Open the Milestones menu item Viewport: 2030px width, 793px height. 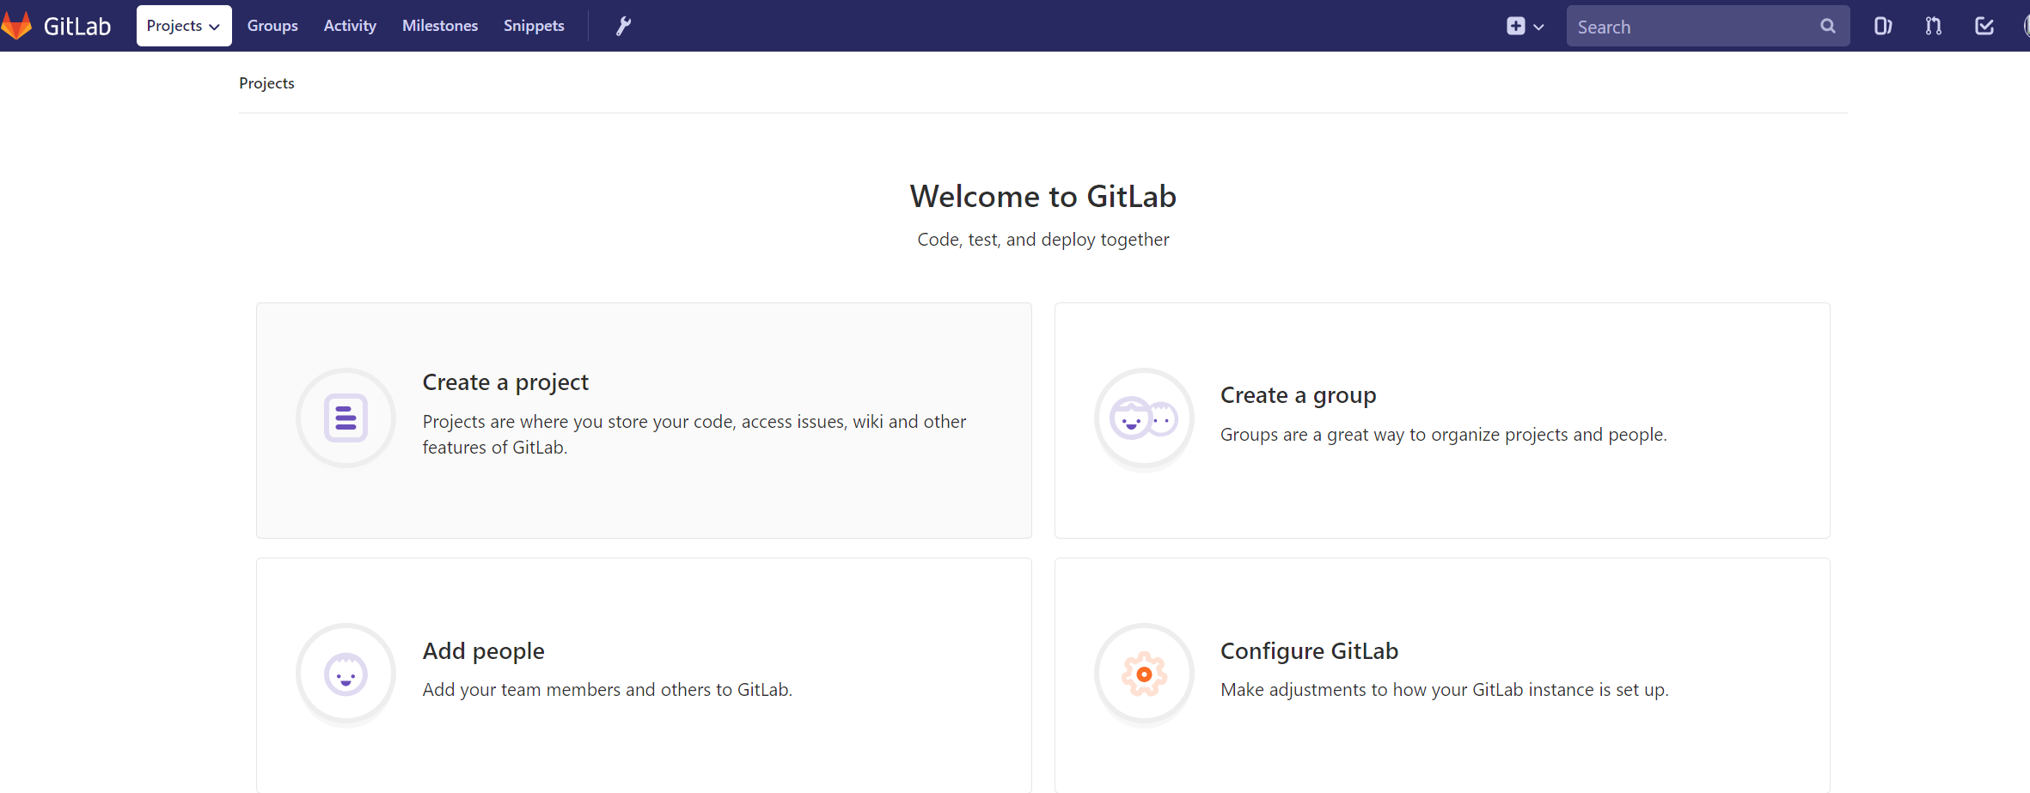[x=440, y=26]
